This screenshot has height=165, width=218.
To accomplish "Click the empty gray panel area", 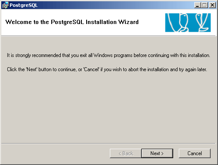I will [109, 107].
